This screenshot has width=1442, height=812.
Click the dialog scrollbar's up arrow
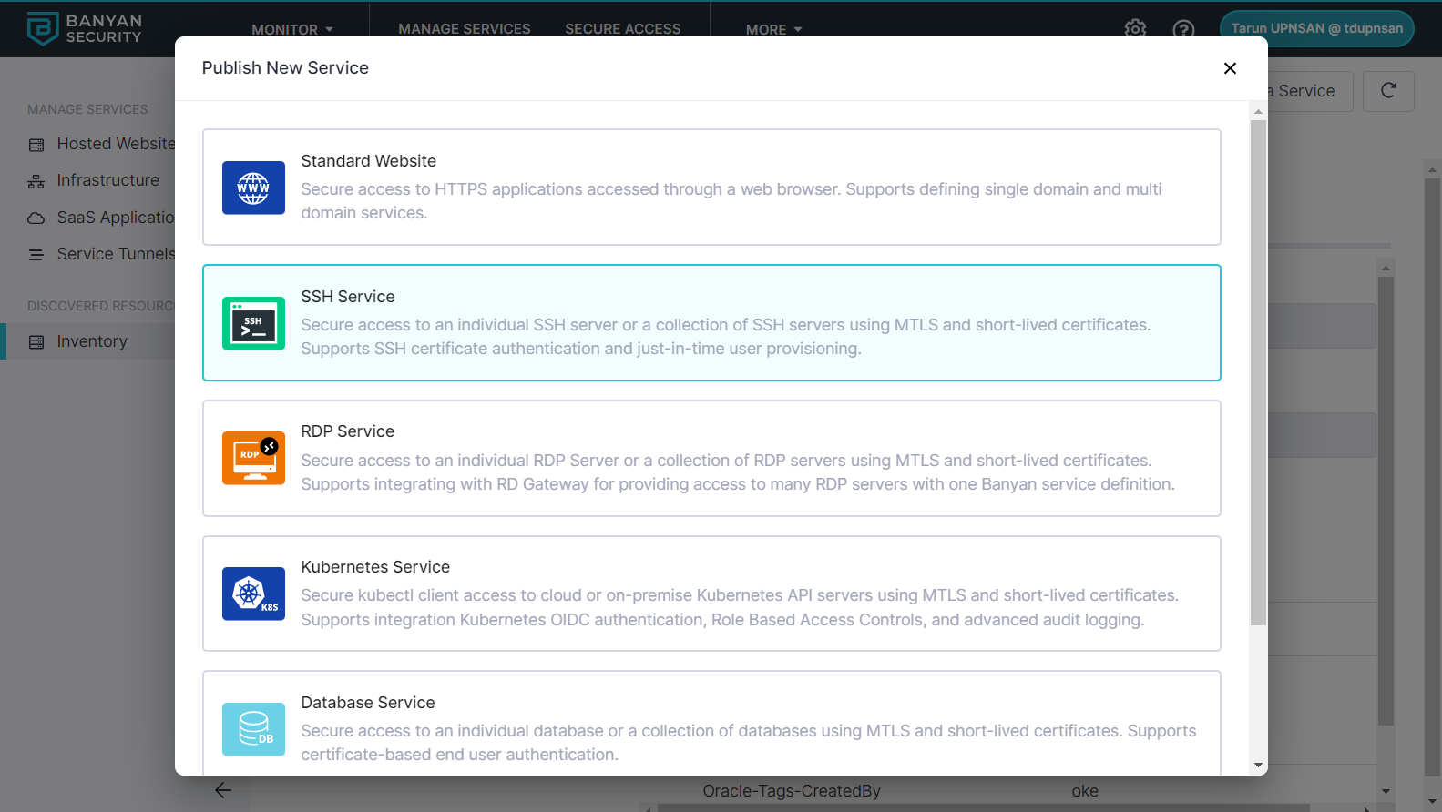click(1258, 111)
